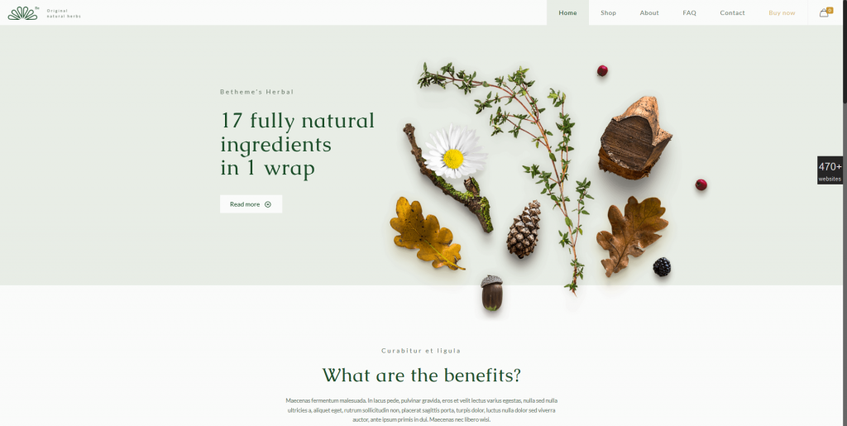Click the circled arrow in Read more
This screenshot has height=426, width=847.
click(x=268, y=204)
